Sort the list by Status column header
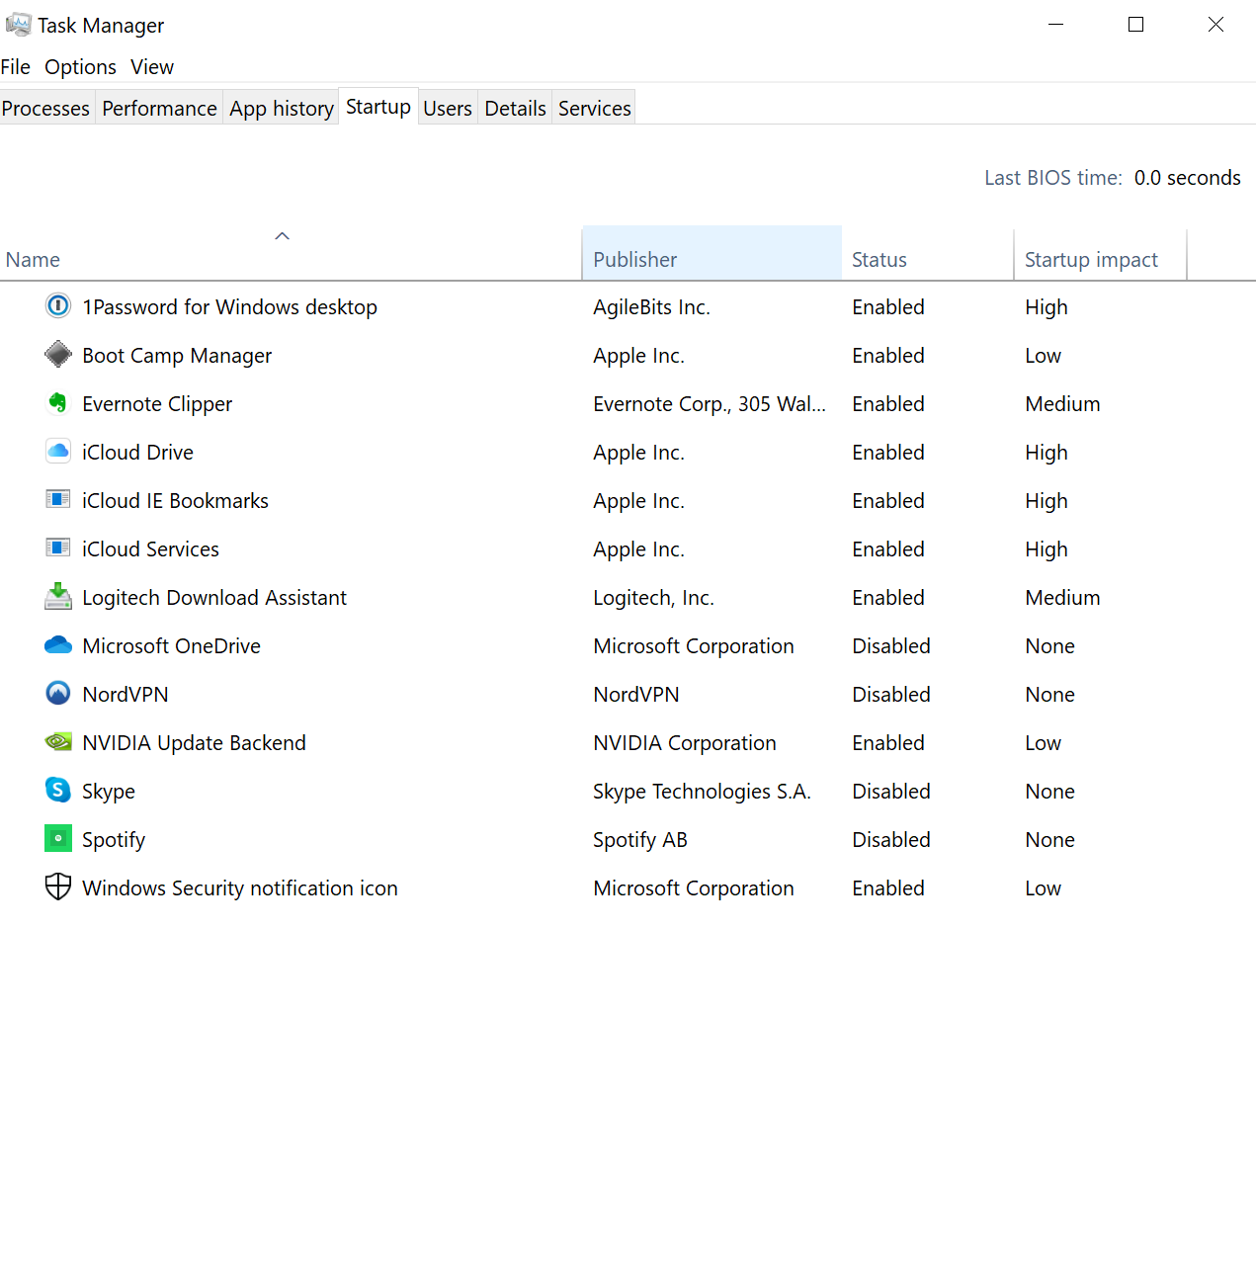Screen dimensions: 1256x1266 click(879, 259)
